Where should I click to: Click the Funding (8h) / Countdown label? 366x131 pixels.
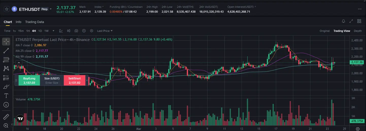[126, 7]
